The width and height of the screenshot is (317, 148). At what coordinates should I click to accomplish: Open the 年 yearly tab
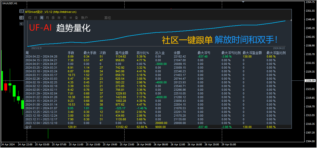pyautogui.click(x=59, y=18)
